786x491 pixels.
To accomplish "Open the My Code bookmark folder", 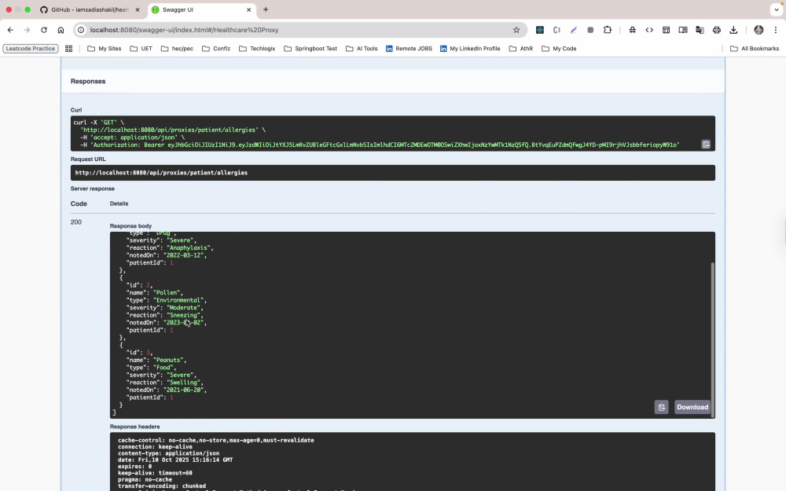I will [559, 49].
